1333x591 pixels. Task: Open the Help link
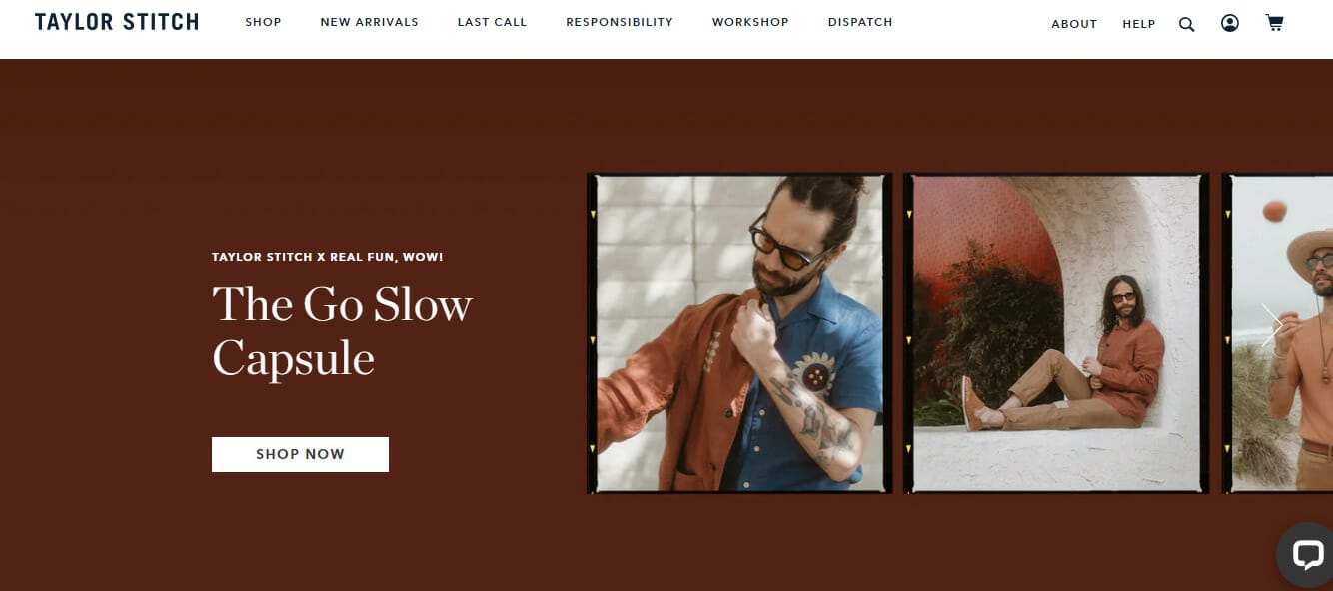[1139, 24]
